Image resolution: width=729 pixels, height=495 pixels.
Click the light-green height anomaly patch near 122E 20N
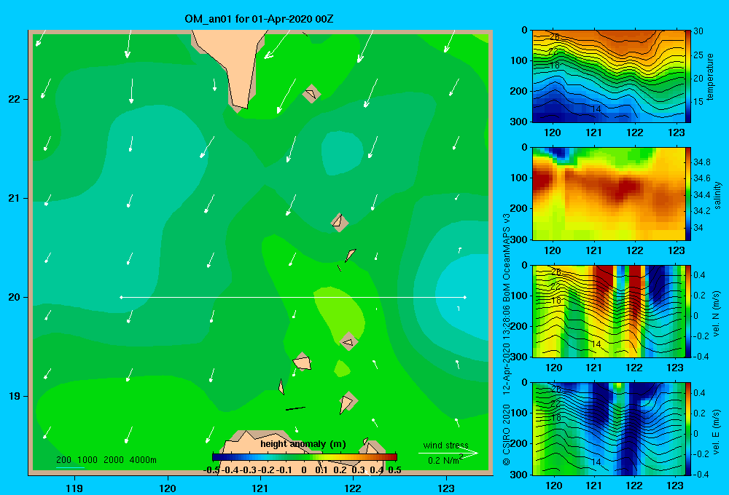click(x=340, y=314)
